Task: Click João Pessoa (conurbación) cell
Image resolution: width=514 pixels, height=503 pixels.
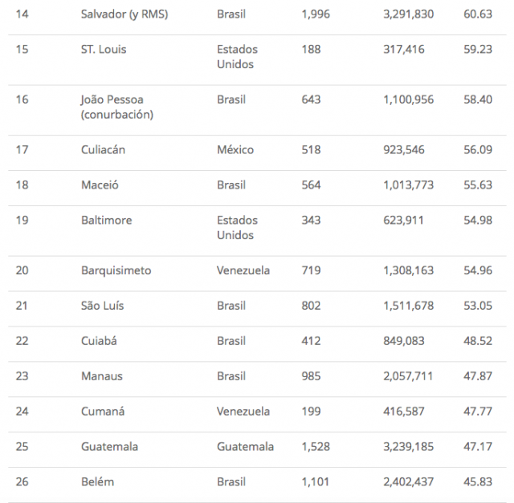Action: tap(117, 107)
